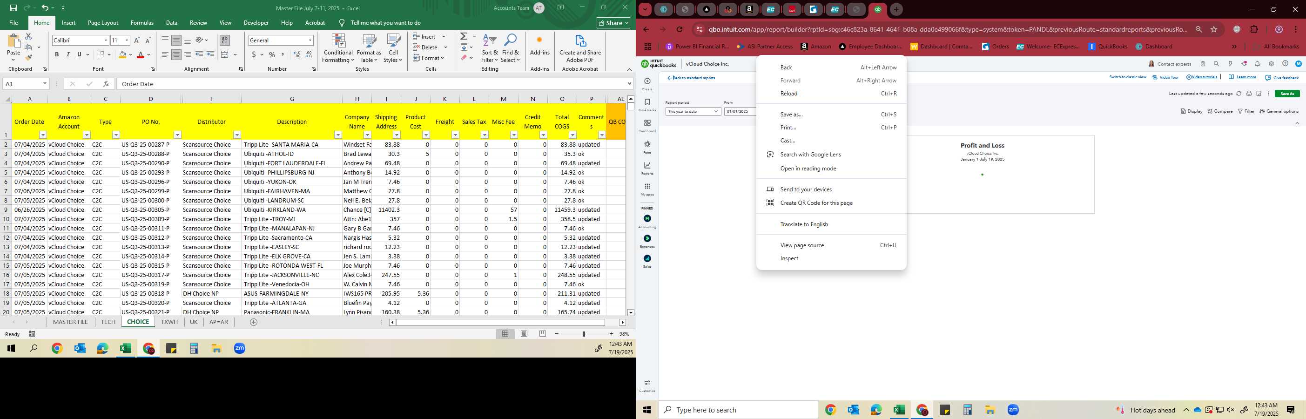Click Back to standard reports link
Screen dimensions: 1306x419
pos(691,78)
